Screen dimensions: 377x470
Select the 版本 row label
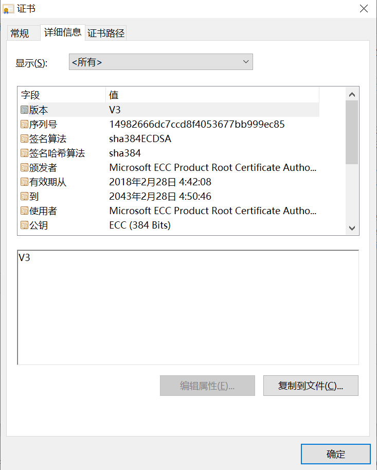click(39, 110)
